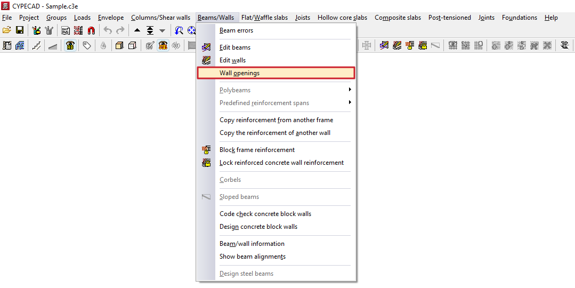The height and width of the screenshot is (288, 575).
Task: Open the Help menu
Action: tap(551, 18)
